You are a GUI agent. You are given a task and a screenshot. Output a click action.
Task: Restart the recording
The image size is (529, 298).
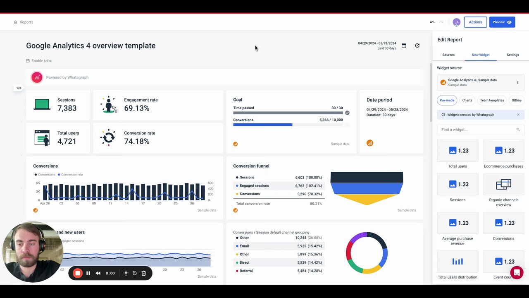135,273
